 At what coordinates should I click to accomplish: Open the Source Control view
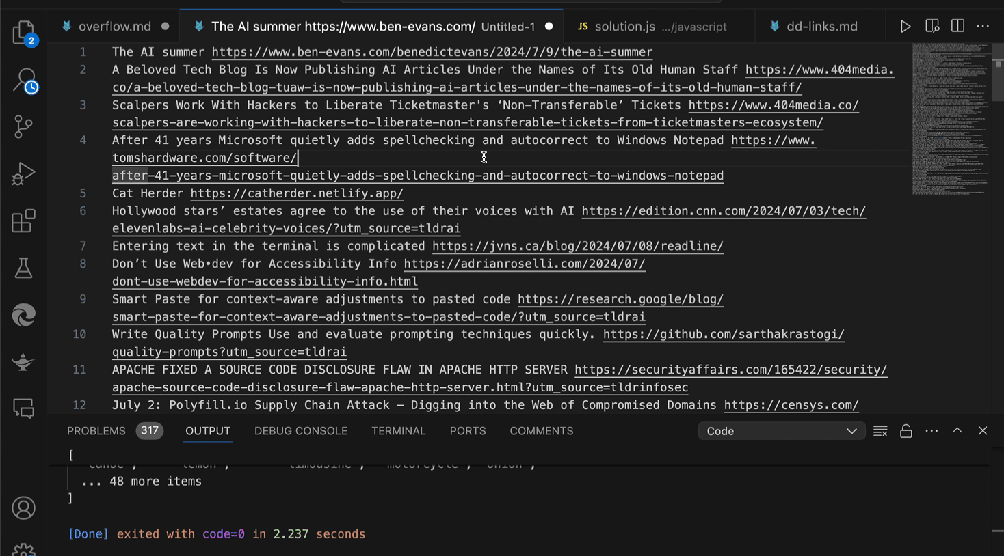point(23,126)
